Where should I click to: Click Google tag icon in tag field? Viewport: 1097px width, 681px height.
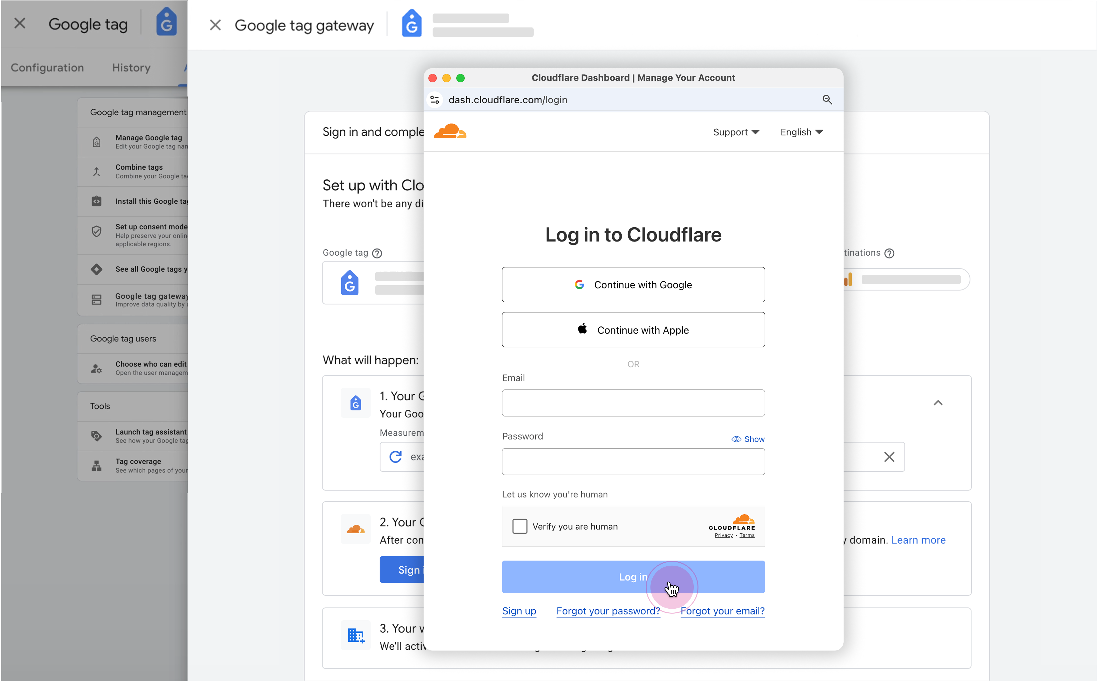point(349,283)
